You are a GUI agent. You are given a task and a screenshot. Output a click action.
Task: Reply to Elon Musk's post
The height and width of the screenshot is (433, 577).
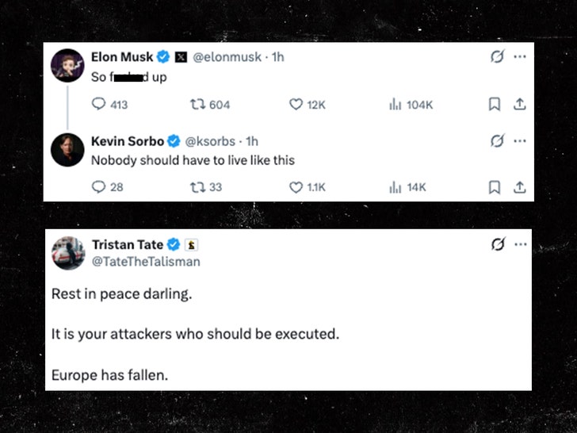(x=99, y=104)
